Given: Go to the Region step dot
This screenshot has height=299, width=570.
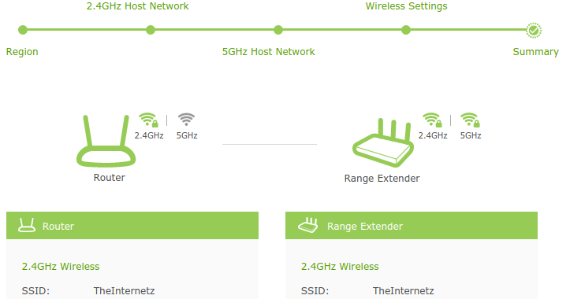Looking at the screenshot, I should pos(23,30).
